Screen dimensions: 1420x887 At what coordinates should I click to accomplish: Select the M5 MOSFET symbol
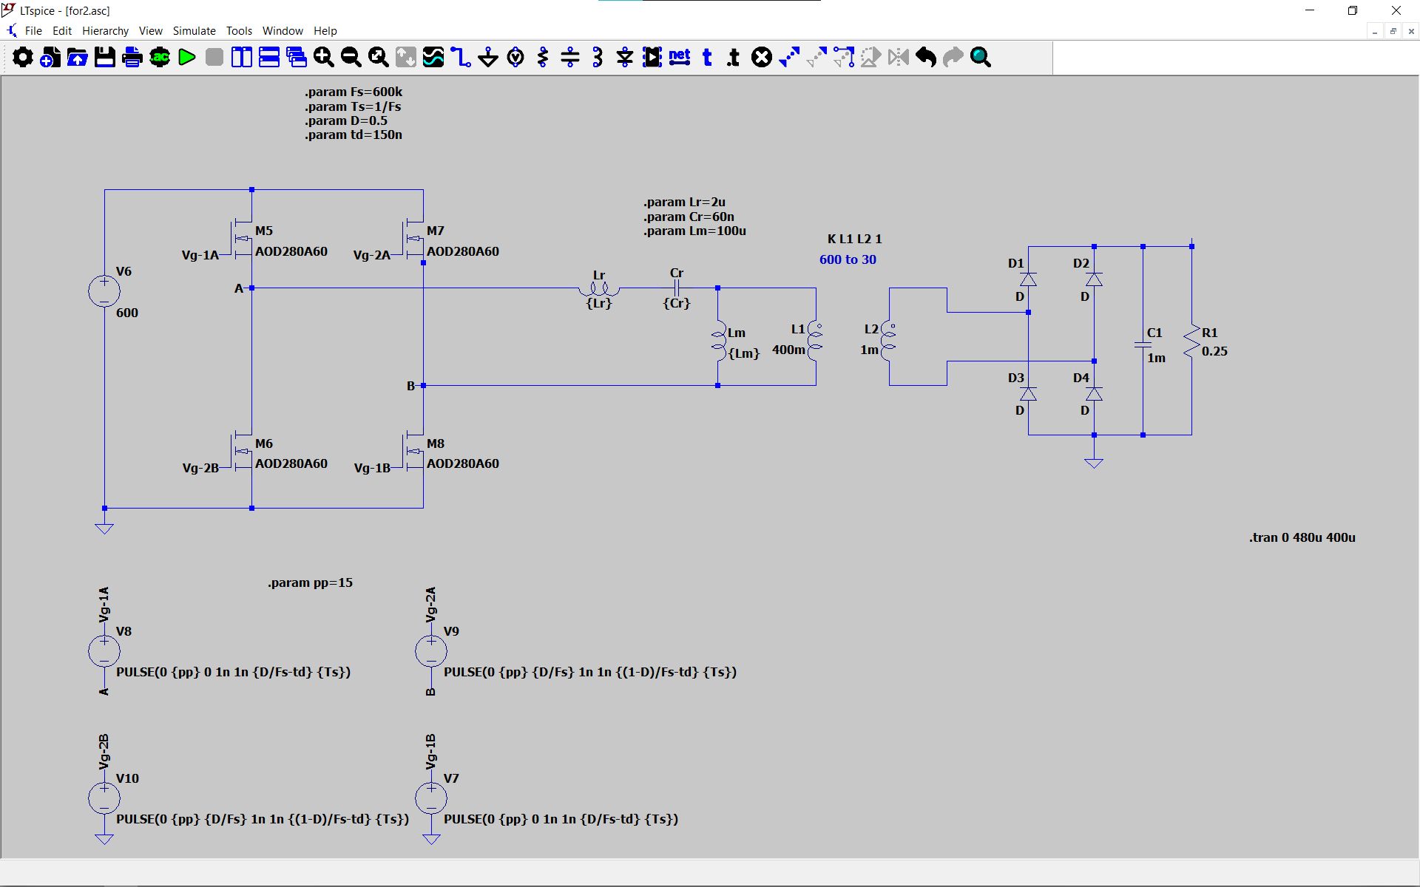coord(242,238)
